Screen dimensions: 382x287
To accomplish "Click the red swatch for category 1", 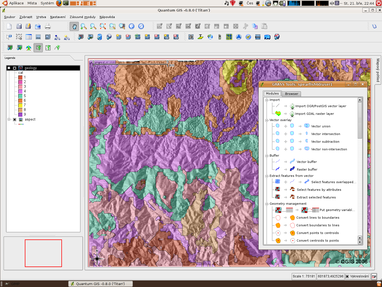I will click(x=20, y=77).
